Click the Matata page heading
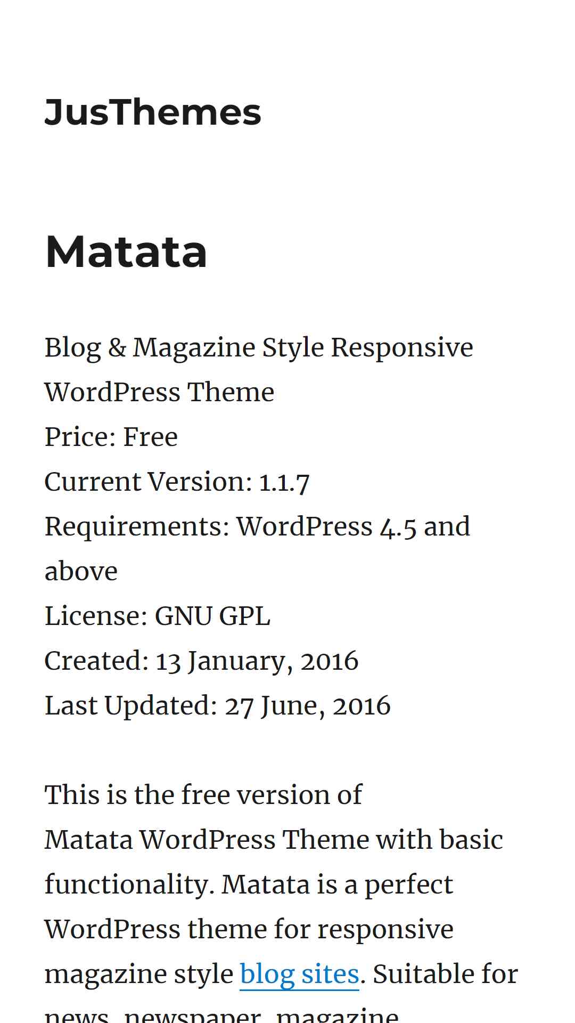The image size is (575, 1023). pos(126,251)
